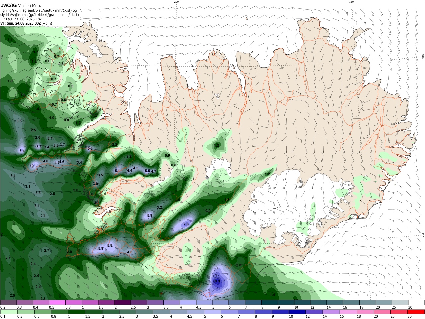Click the bright red 30 swatch on rain scale
The width and height of the screenshot is (425, 319).
tap(416, 312)
